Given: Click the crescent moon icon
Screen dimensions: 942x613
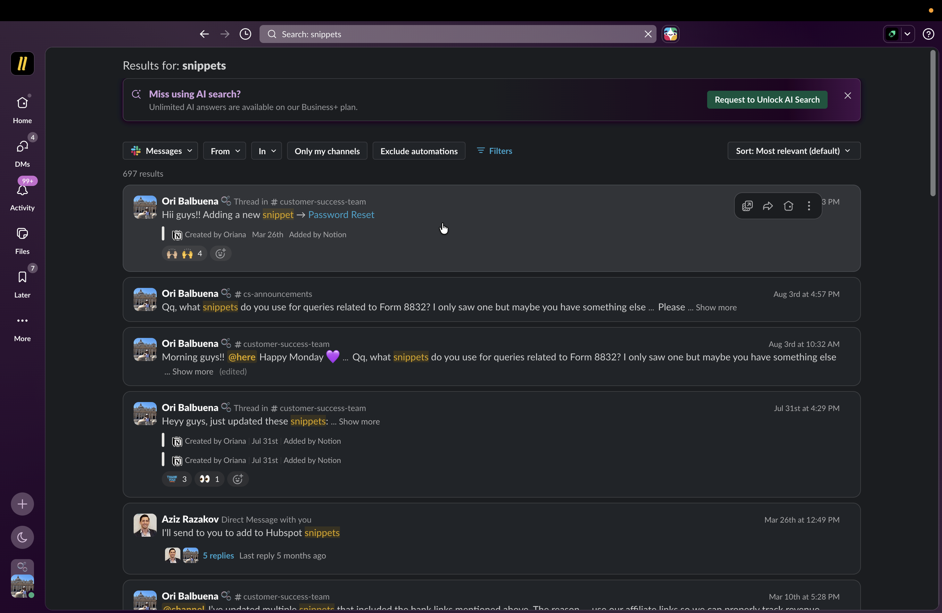Looking at the screenshot, I should pos(22,537).
